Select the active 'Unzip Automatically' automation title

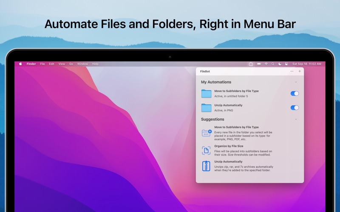(x=228, y=105)
